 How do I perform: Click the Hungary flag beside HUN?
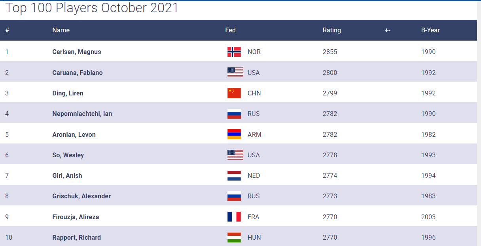(x=234, y=237)
